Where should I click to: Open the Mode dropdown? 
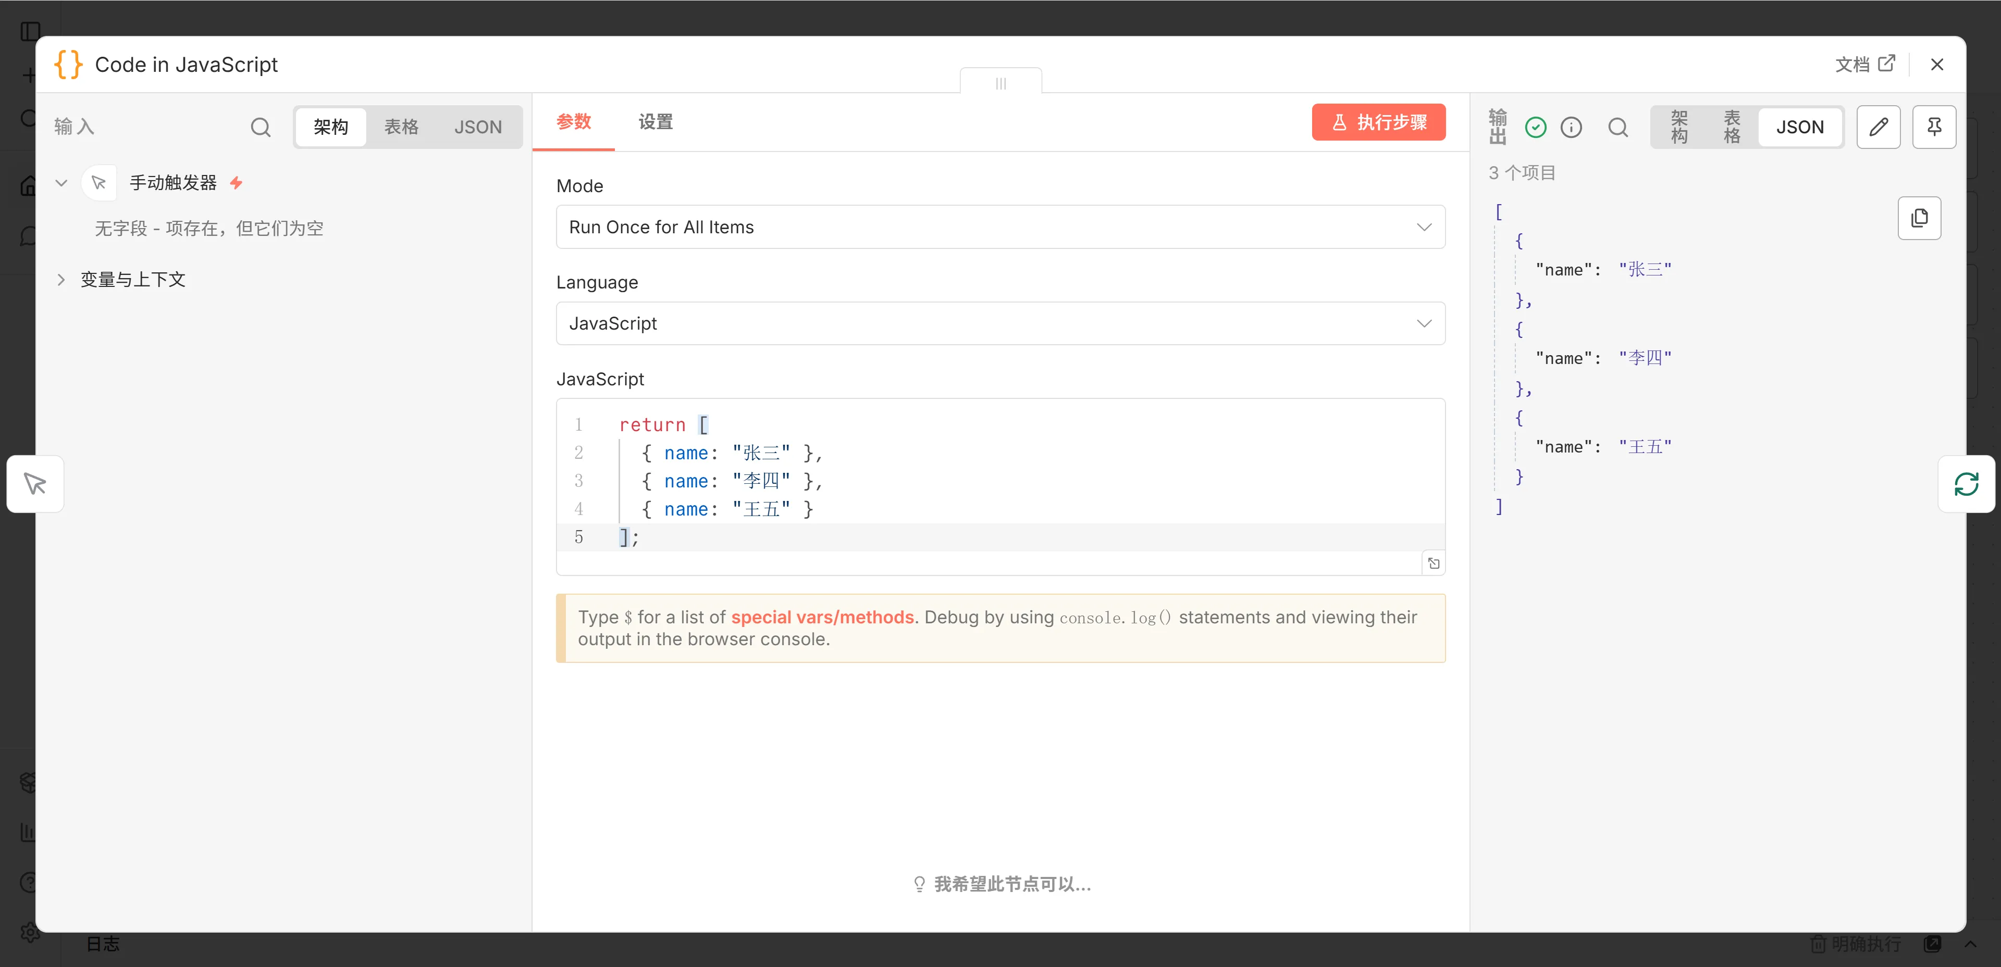pyautogui.click(x=1000, y=228)
